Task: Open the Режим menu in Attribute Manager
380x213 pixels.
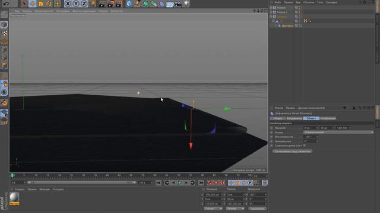Action: pyautogui.click(x=278, y=108)
